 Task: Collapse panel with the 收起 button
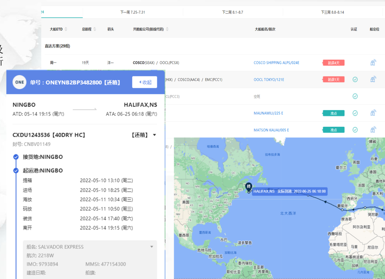coord(145,82)
